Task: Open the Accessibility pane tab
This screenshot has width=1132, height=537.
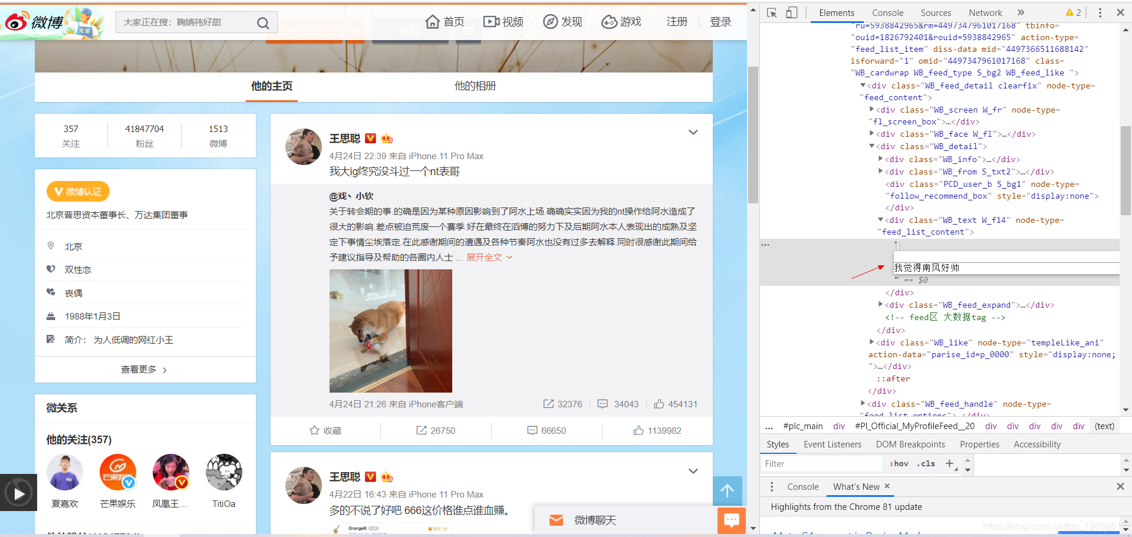Action: 1037,444
